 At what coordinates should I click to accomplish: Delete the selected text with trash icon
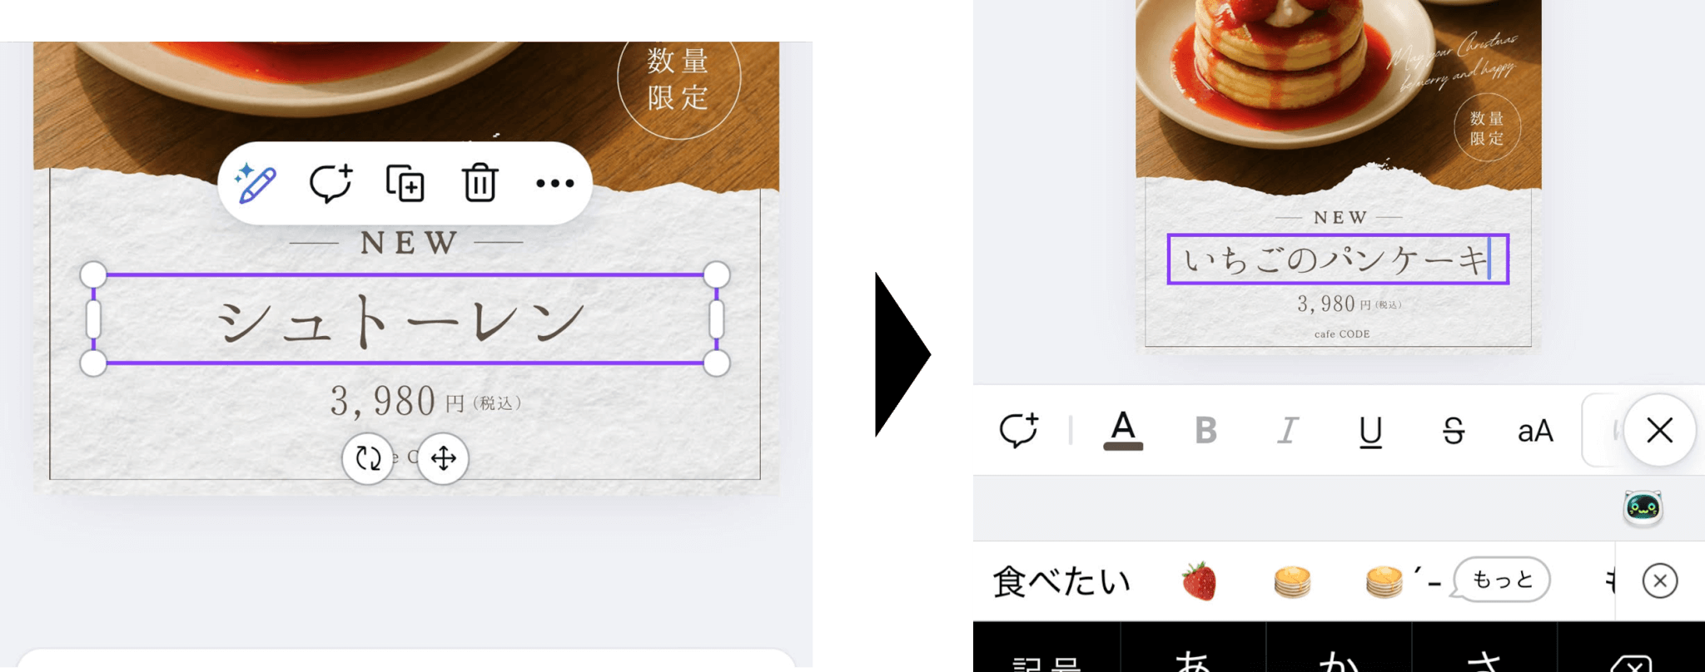coord(480,184)
